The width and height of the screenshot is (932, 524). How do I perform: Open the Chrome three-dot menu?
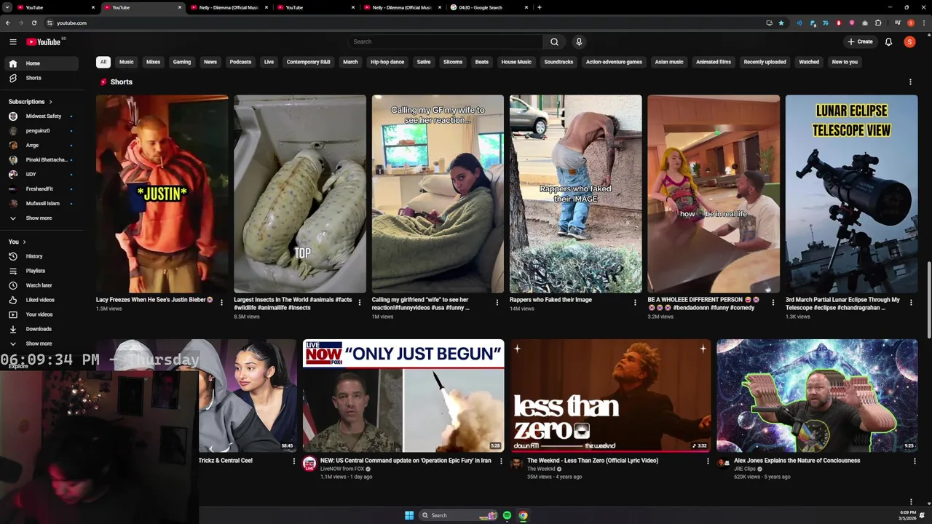tap(923, 23)
